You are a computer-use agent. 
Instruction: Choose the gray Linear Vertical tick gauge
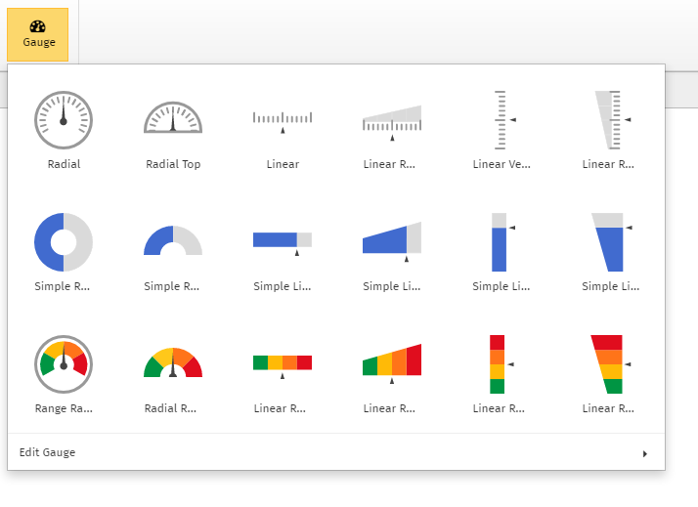pyautogui.click(x=502, y=119)
